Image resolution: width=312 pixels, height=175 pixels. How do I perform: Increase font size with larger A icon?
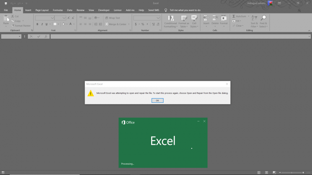click(69, 18)
